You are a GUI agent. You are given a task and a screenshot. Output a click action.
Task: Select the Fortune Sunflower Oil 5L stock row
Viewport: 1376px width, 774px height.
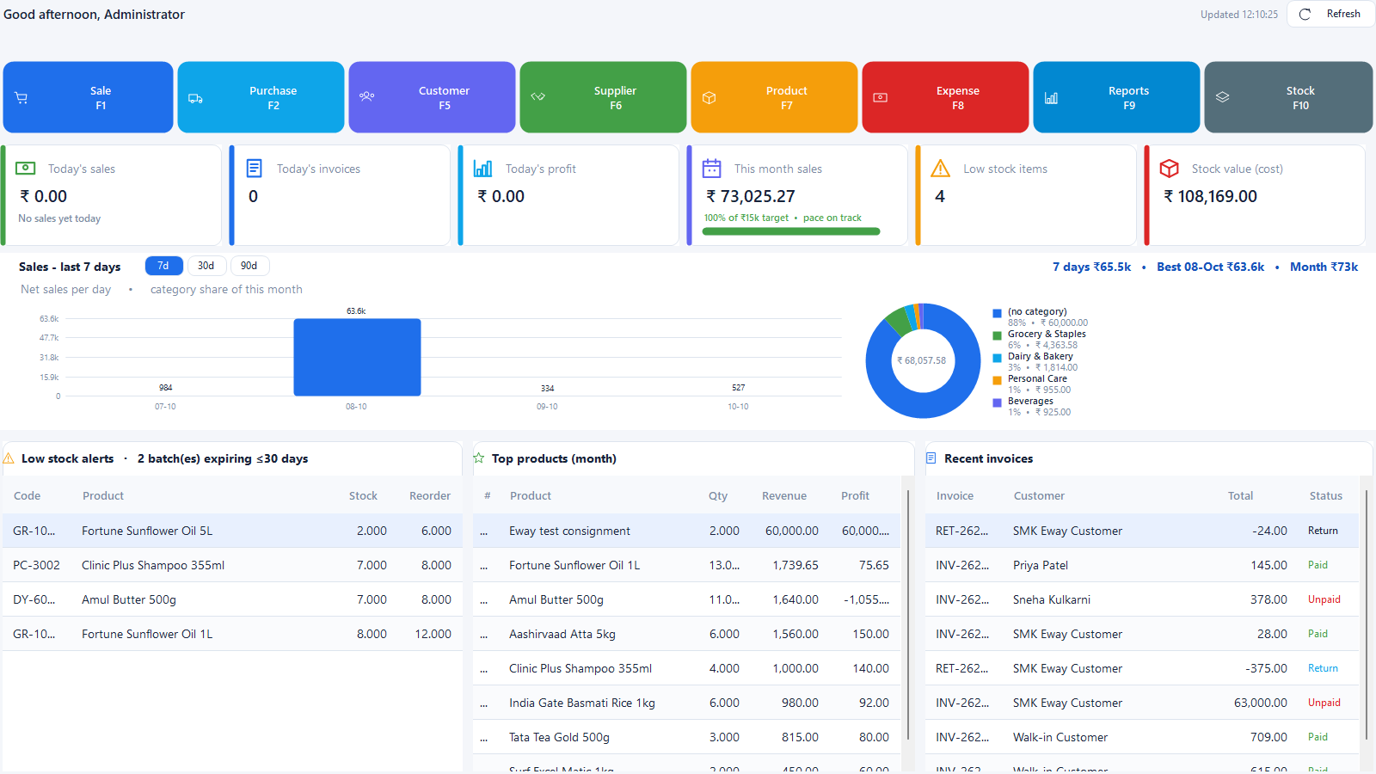[x=232, y=531]
